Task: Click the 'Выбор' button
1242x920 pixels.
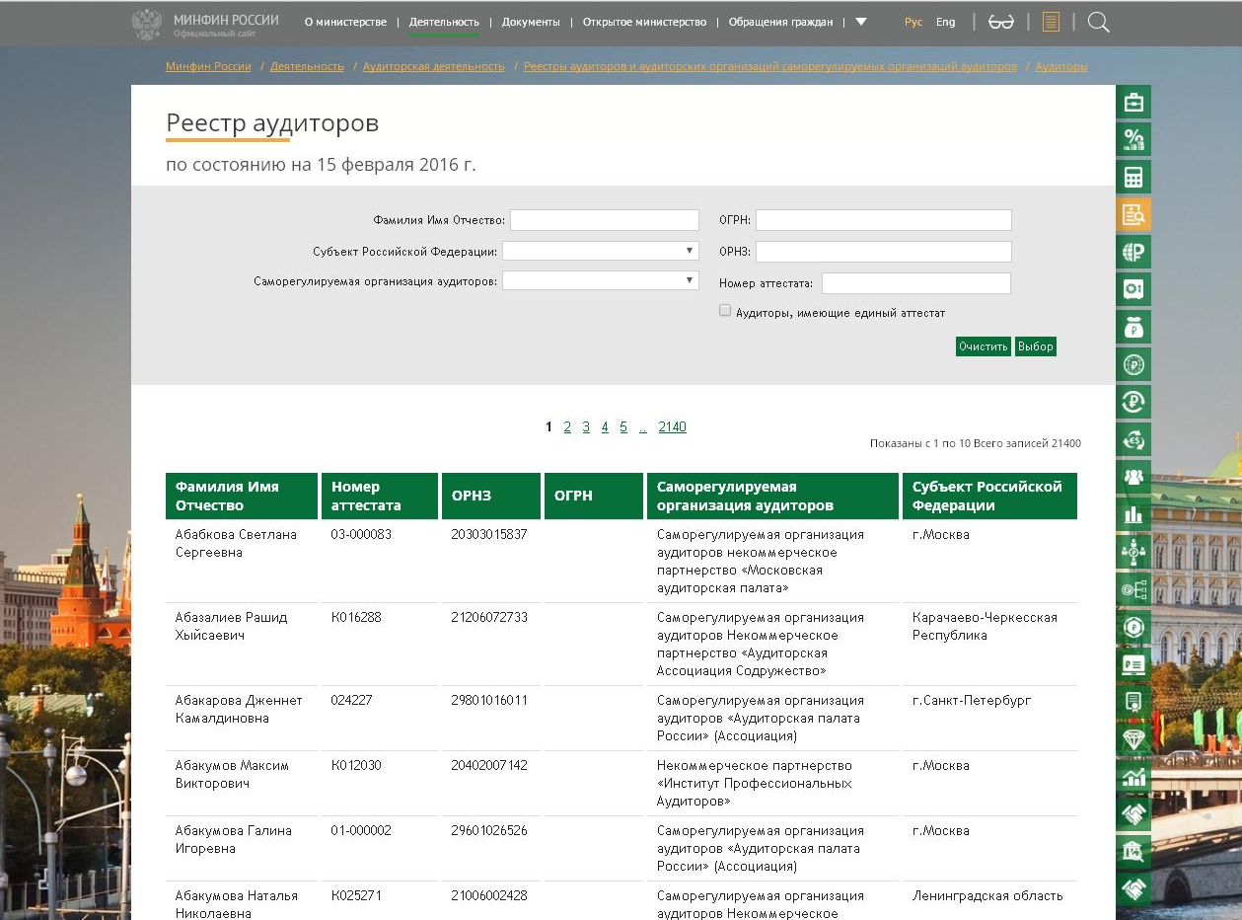Action: pyautogui.click(x=1035, y=346)
